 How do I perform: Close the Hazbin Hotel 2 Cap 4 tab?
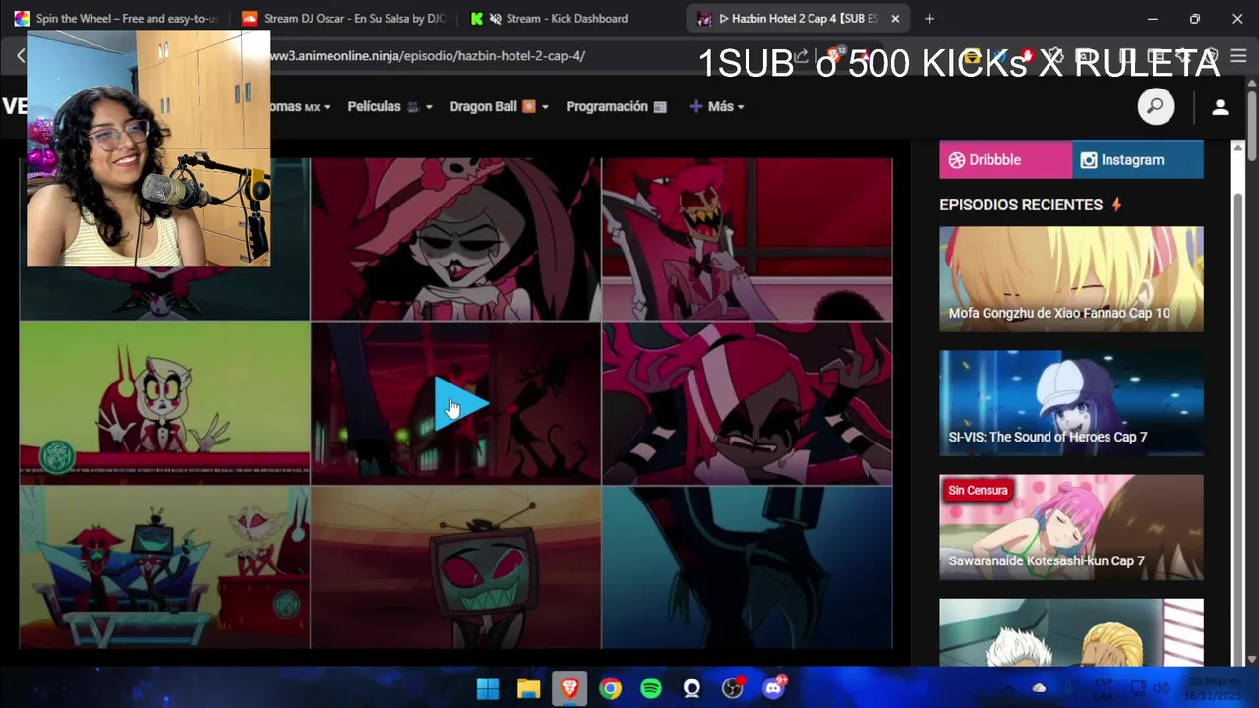(895, 18)
